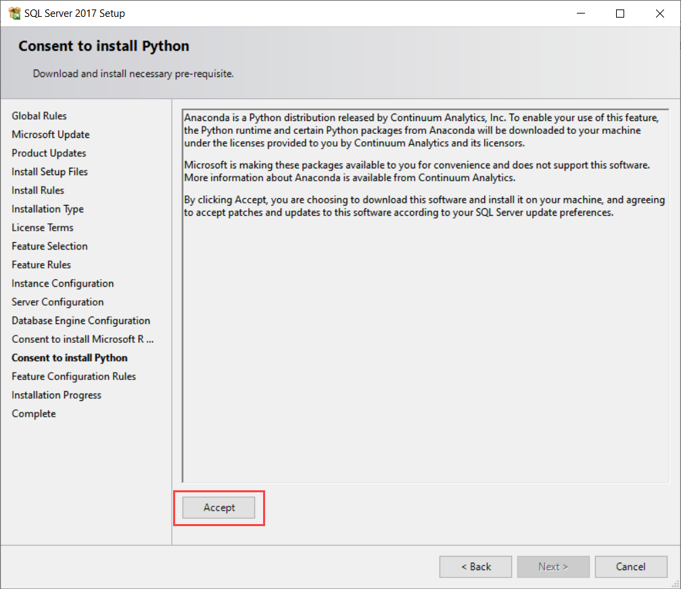Select Instance Configuration step
This screenshot has width=681, height=589.
click(62, 283)
